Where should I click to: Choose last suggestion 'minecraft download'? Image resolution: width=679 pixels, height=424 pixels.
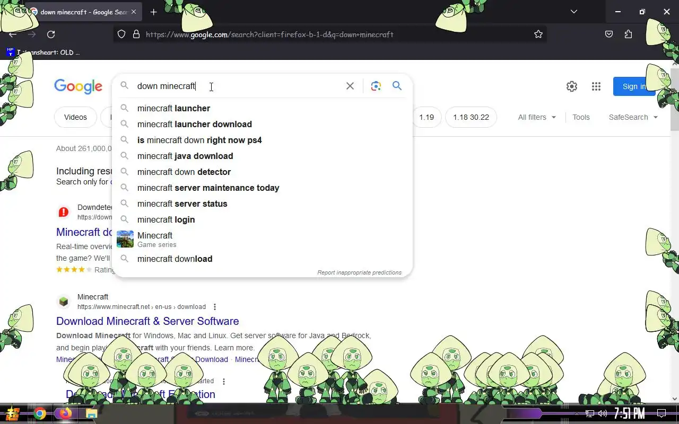(x=263, y=259)
